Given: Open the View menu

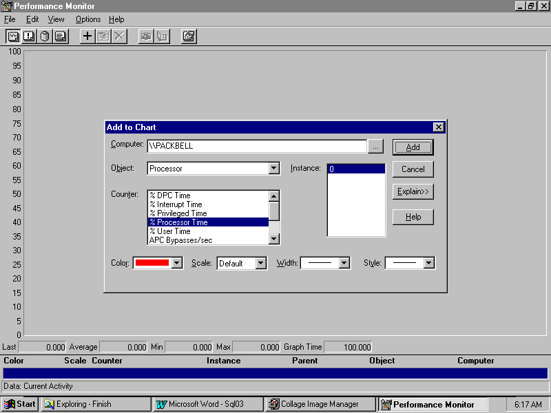Looking at the screenshot, I should pyautogui.click(x=56, y=19).
